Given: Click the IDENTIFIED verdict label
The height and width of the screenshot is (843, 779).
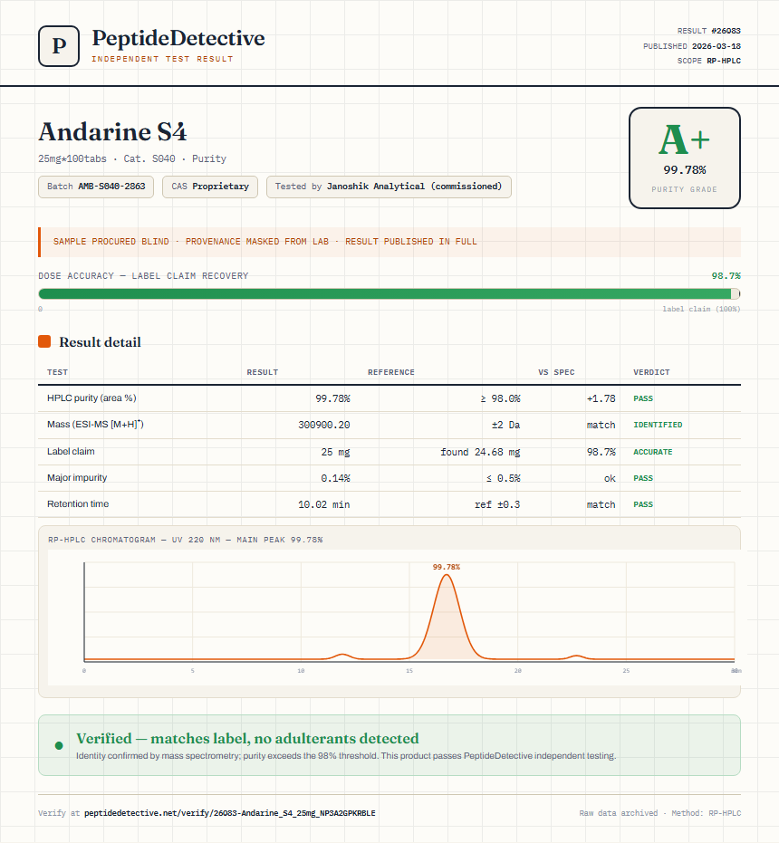Looking at the screenshot, I should pyautogui.click(x=658, y=425).
